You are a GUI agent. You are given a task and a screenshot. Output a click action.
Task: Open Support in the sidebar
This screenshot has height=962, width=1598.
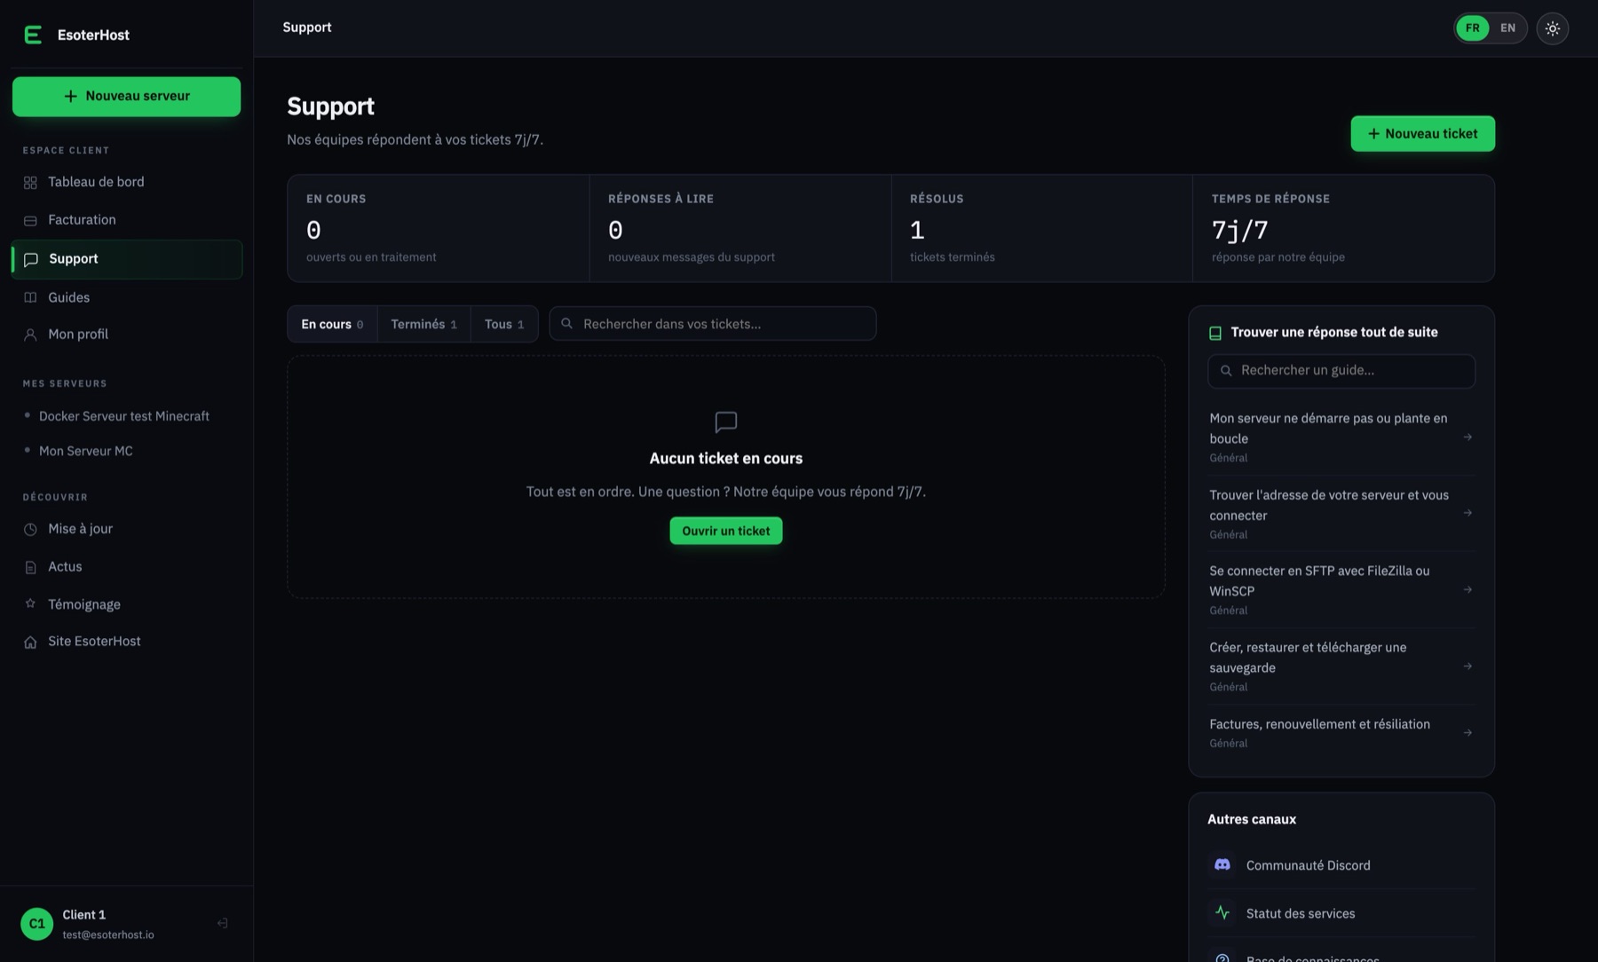(x=127, y=259)
